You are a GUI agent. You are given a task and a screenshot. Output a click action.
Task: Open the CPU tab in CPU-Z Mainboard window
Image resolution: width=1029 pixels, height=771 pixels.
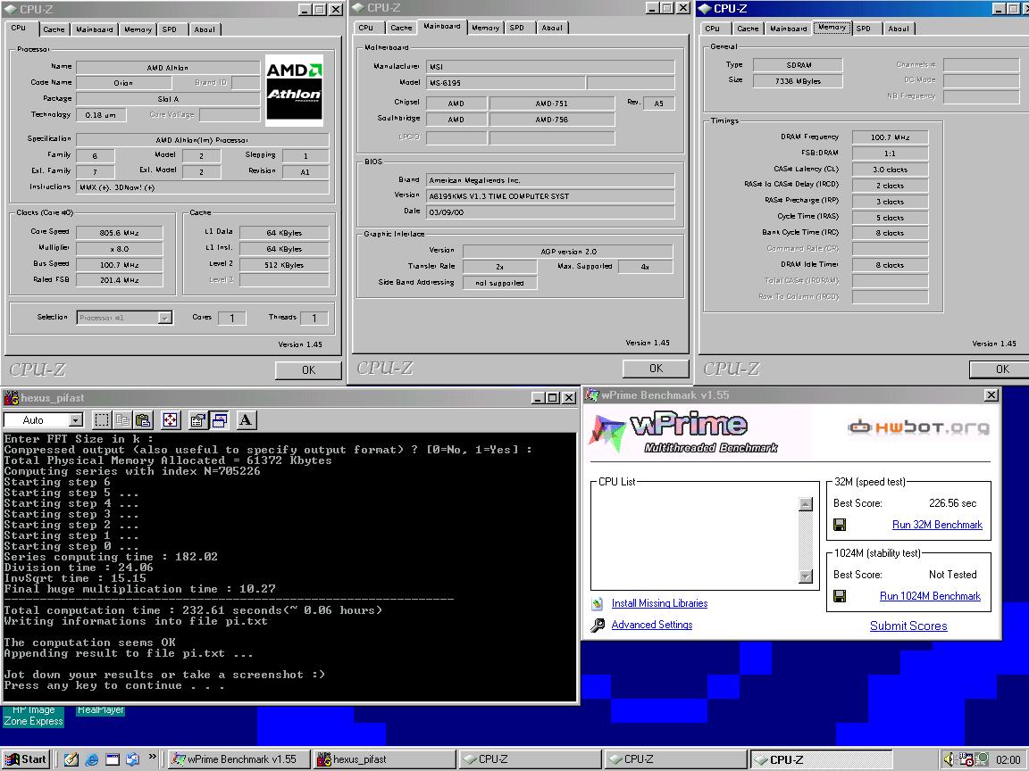click(x=366, y=28)
